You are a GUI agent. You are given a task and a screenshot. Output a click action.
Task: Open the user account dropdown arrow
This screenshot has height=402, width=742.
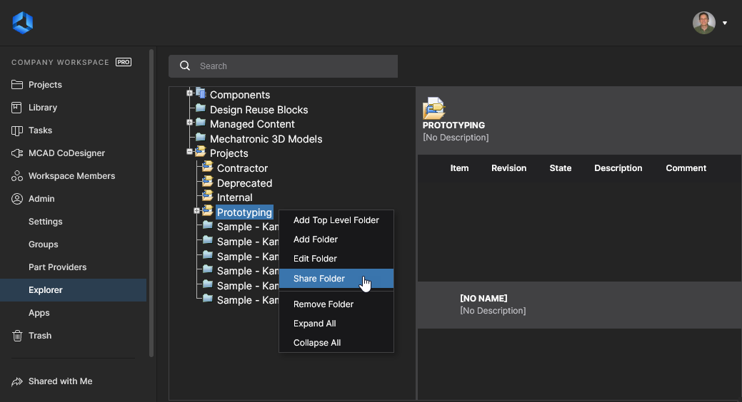tap(724, 23)
